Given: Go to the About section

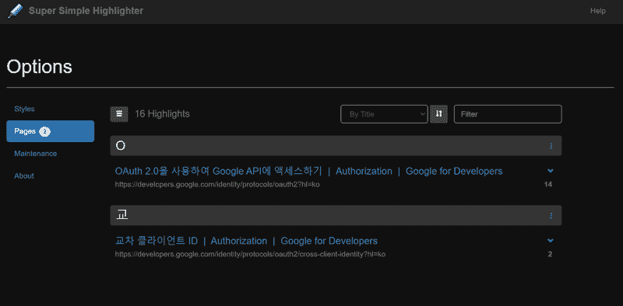Looking at the screenshot, I should 24,176.
